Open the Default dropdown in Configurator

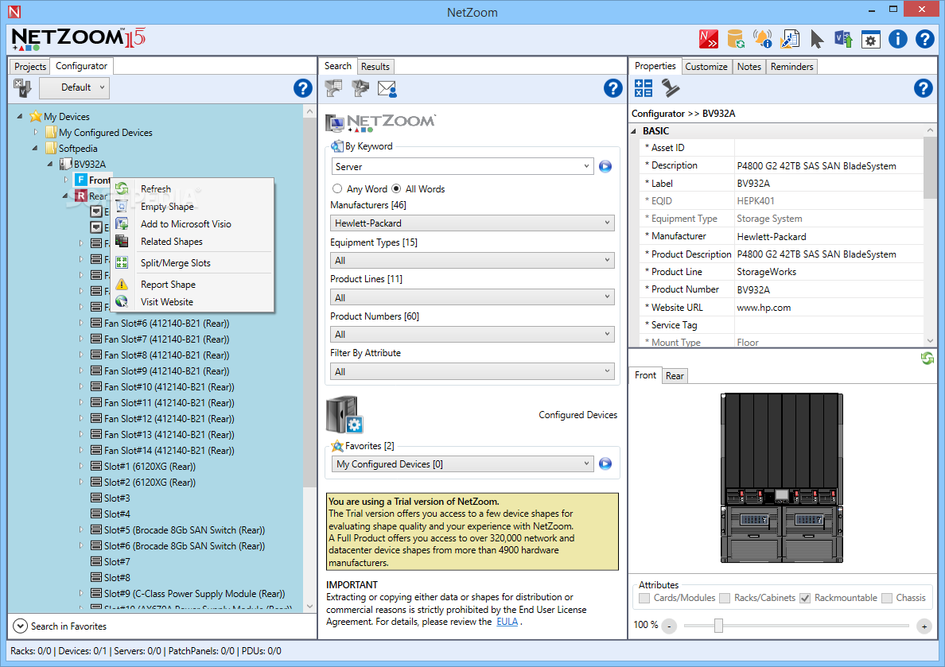pyautogui.click(x=75, y=88)
